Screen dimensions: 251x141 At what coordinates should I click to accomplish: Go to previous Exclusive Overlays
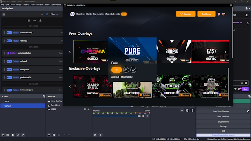click(70, 87)
